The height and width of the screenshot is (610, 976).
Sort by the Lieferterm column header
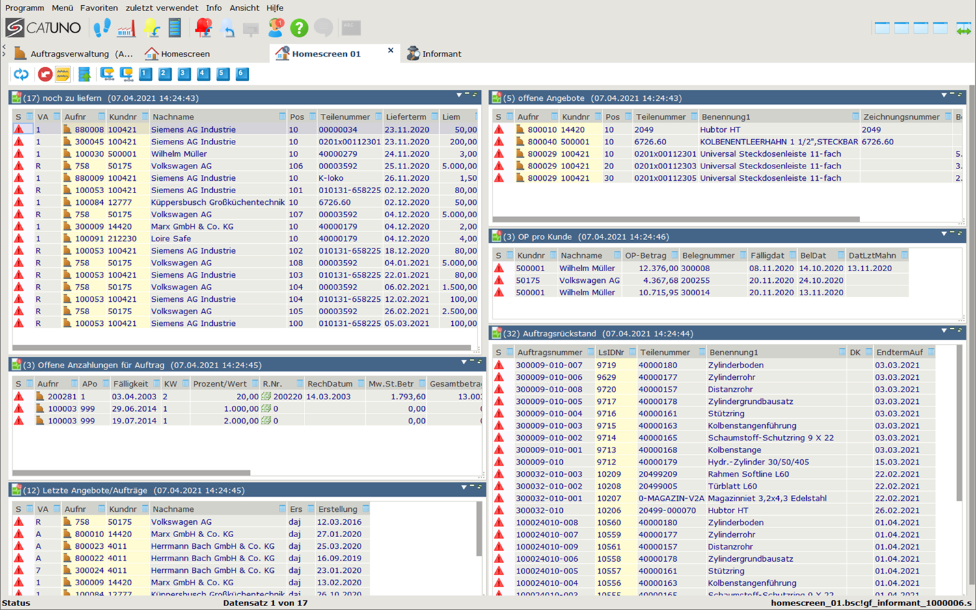point(406,117)
